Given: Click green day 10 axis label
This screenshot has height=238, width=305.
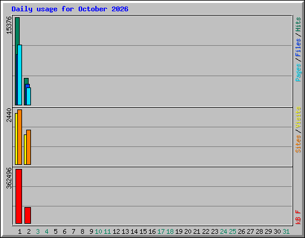Looking at the screenshot, I should point(98,231).
